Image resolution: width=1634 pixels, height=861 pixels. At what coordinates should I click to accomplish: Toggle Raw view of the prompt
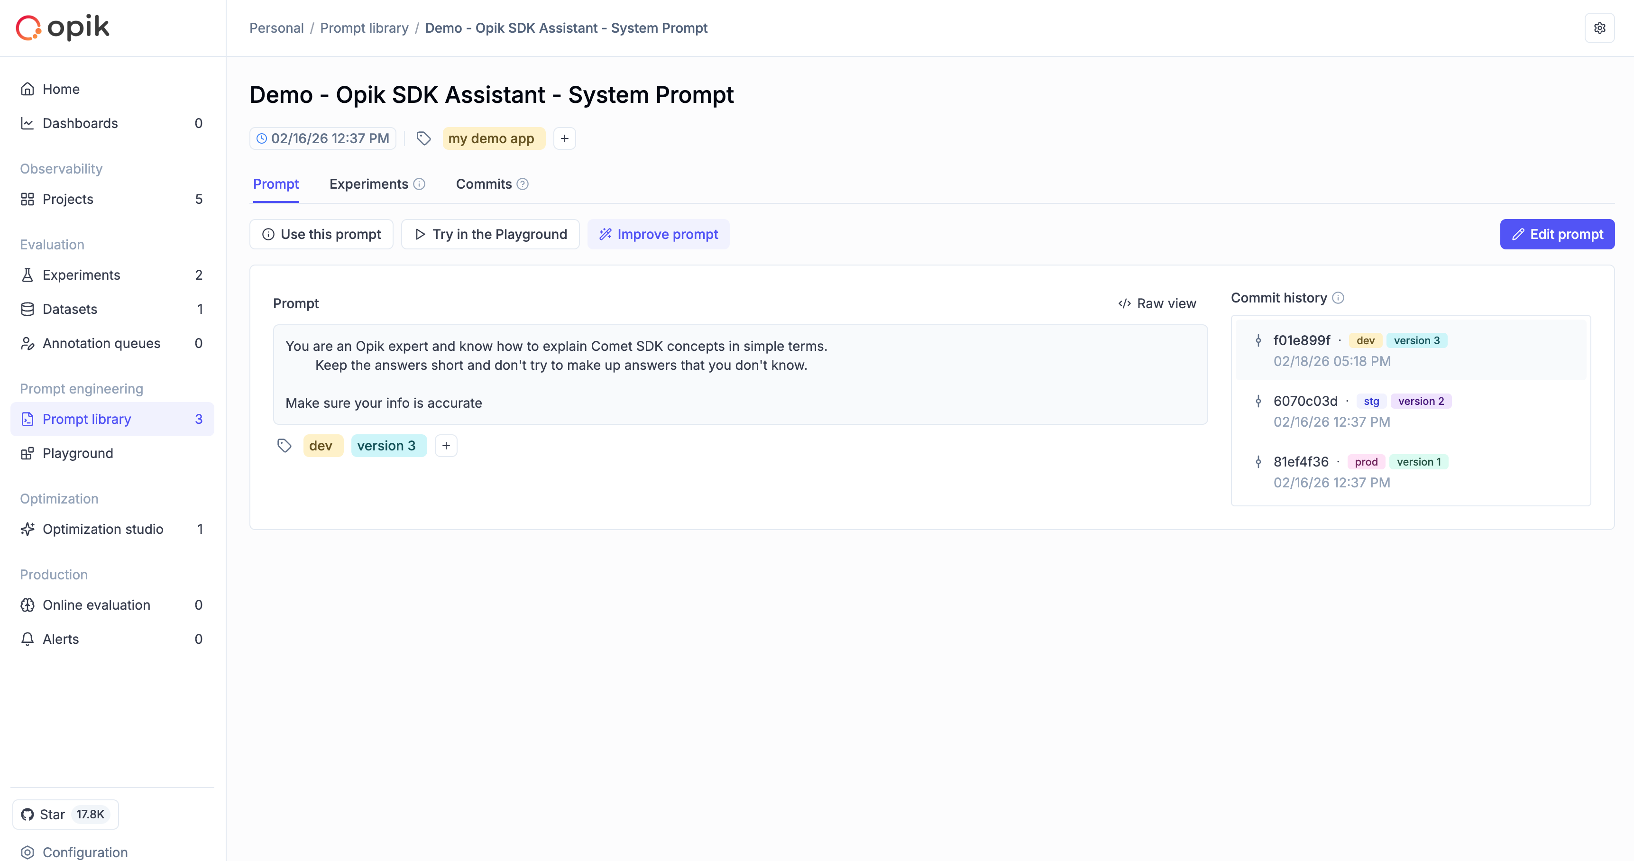pyautogui.click(x=1157, y=303)
